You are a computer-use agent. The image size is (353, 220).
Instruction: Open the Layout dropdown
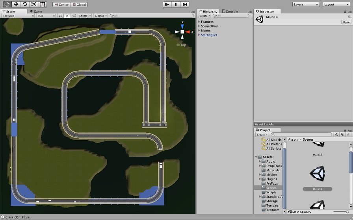click(x=336, y=4)
